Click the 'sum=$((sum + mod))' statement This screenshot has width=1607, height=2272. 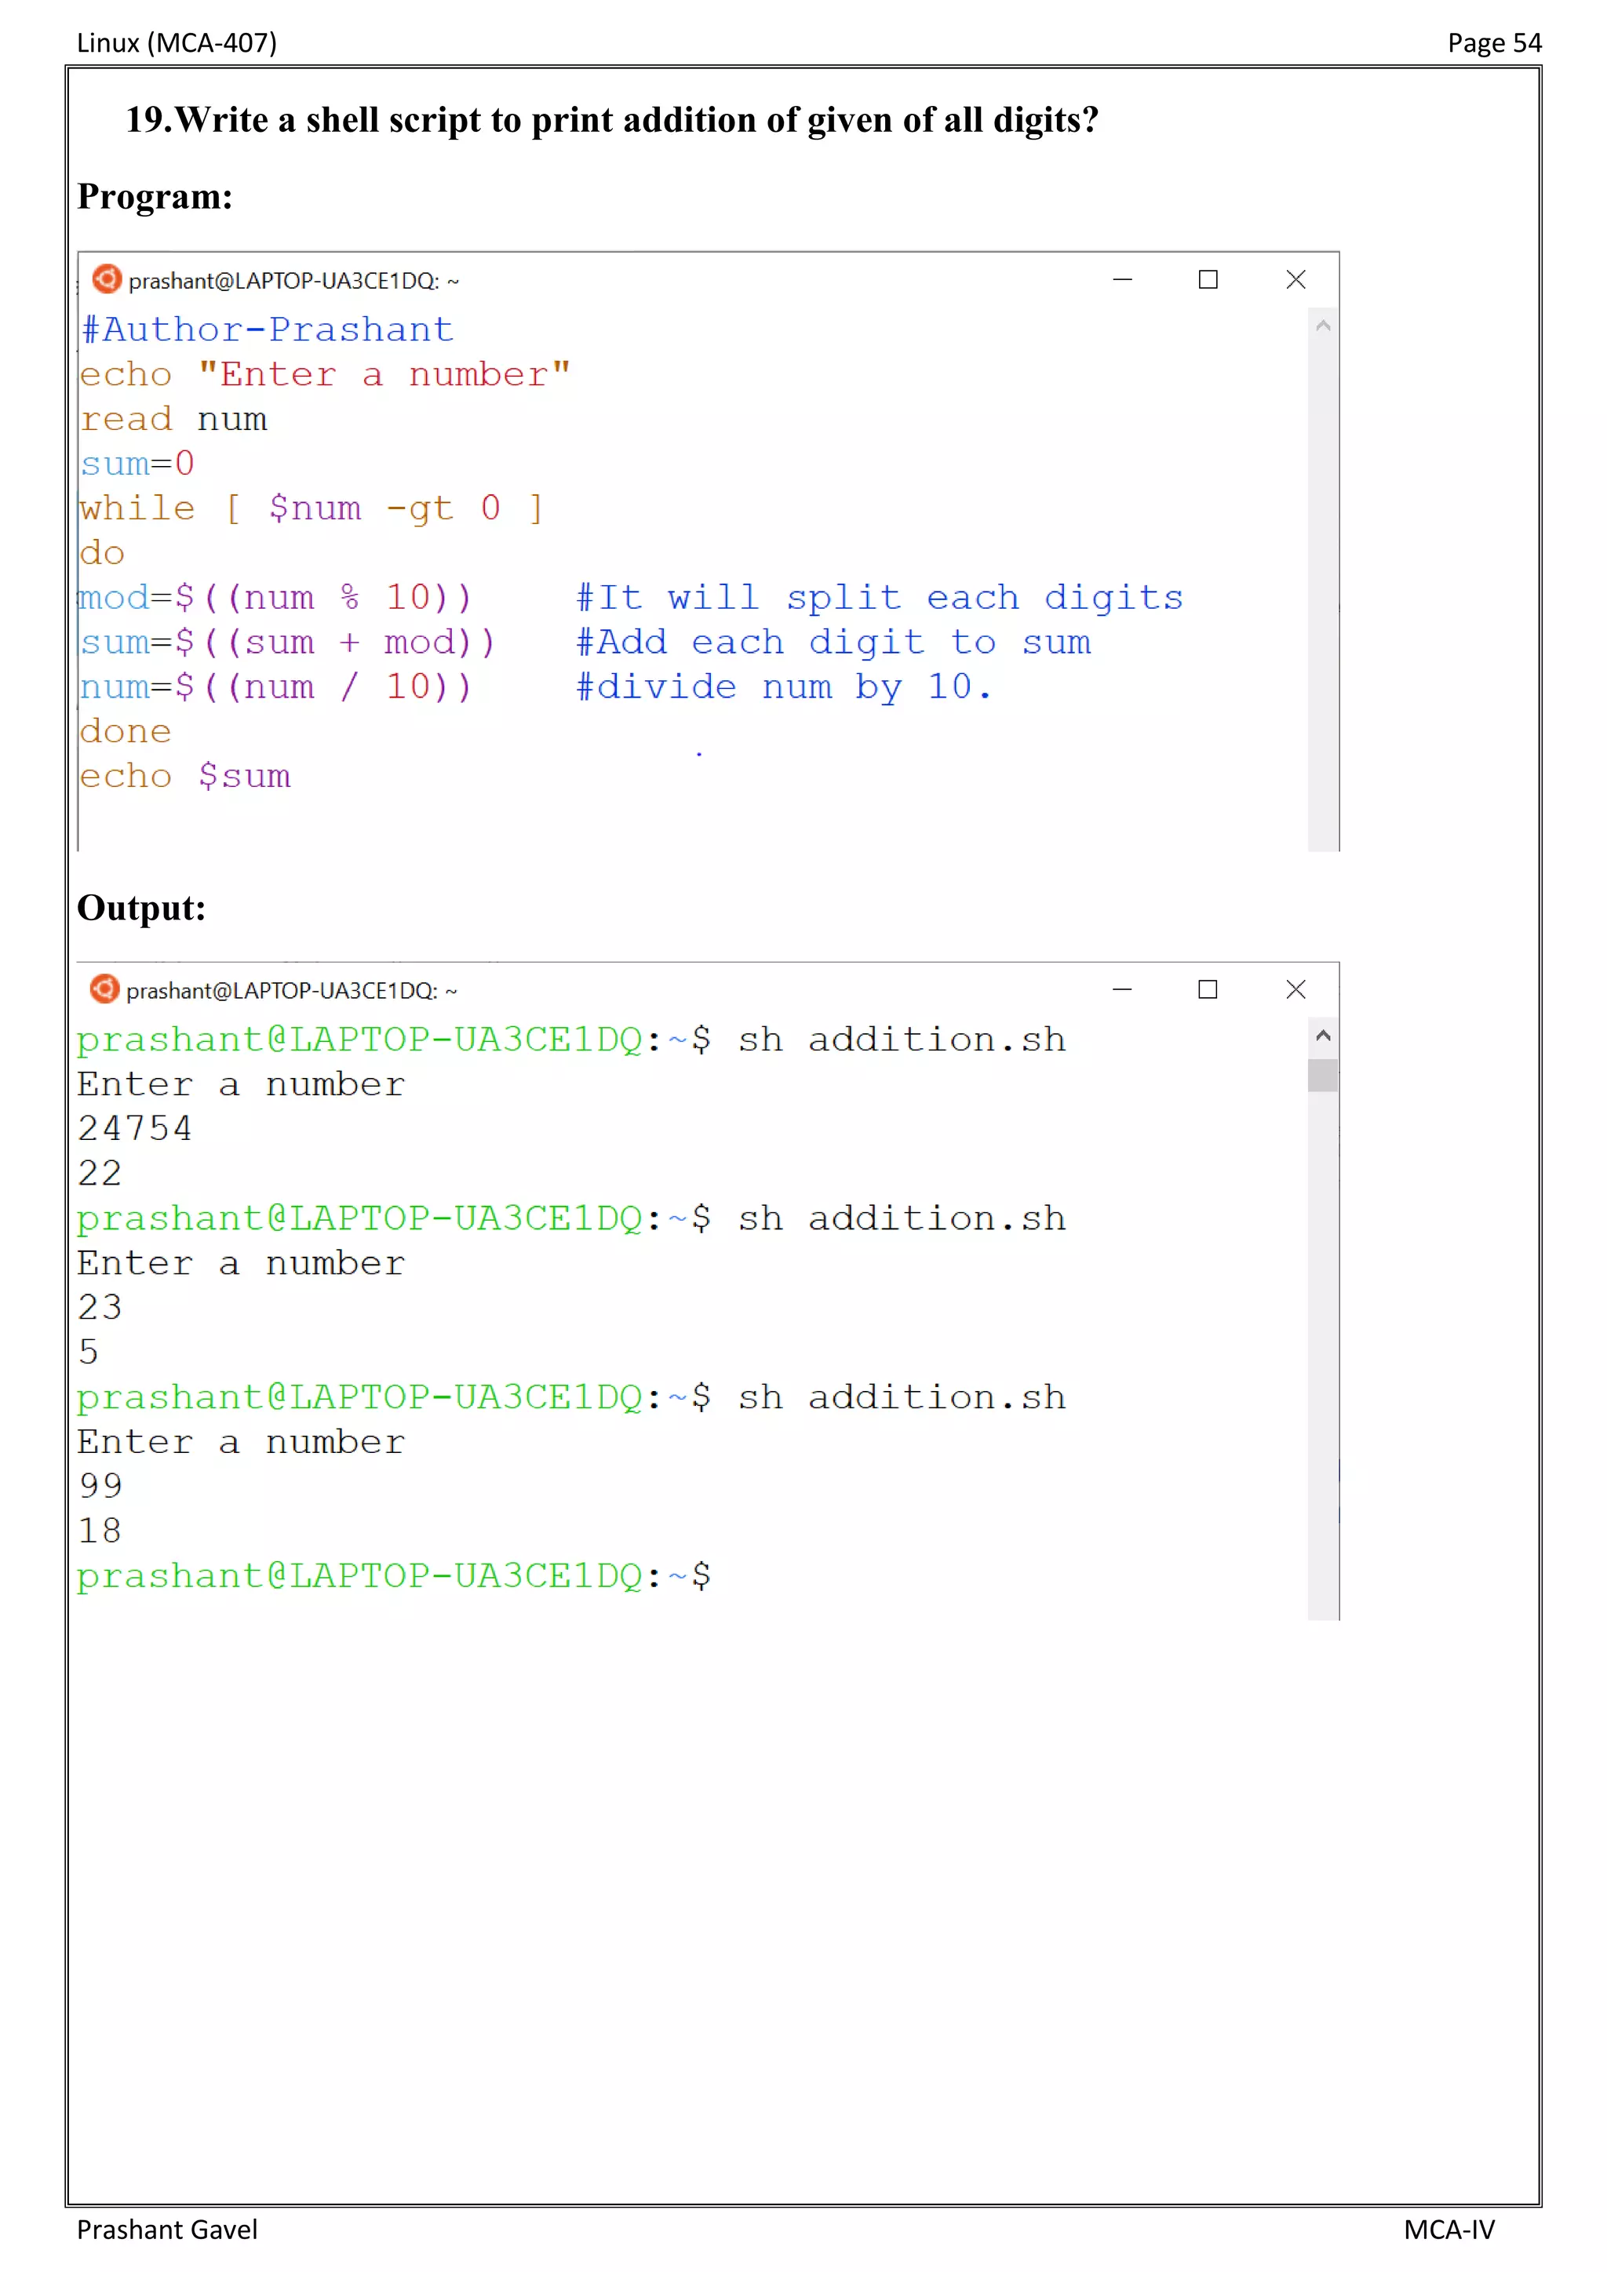[x=287, y=643]
